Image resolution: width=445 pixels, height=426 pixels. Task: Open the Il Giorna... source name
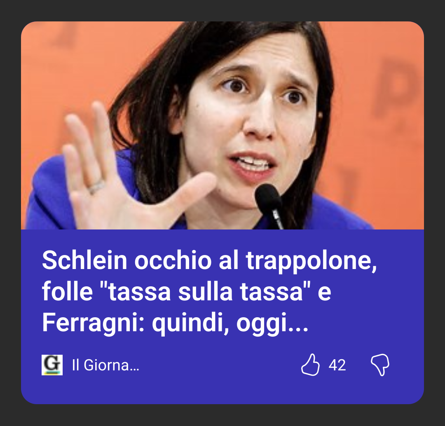click(x=105, y=365)
